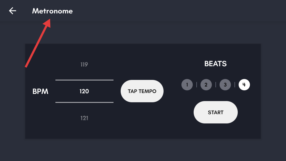Click the Metronome page title
The image size is (286, 161).
pos(52,11)
